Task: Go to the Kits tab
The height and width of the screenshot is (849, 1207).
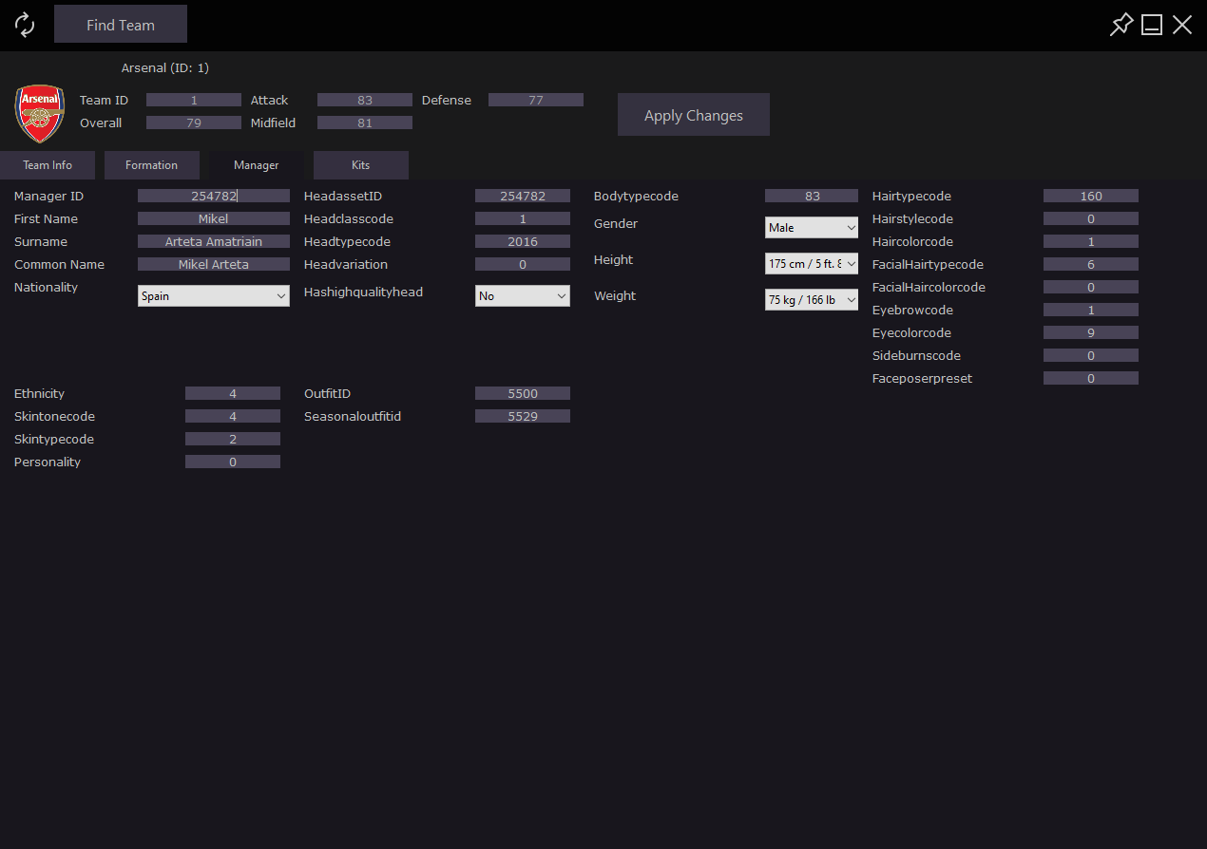Action: click(361, 165)
